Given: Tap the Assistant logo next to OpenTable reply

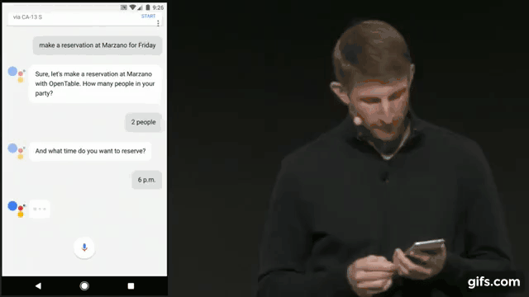Looking at the screenshot, I should click(x=17, y=74).
